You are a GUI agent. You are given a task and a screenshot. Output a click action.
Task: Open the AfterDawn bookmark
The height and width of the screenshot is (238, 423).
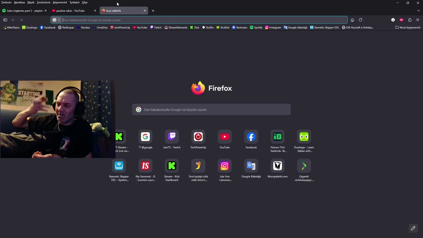11,27
